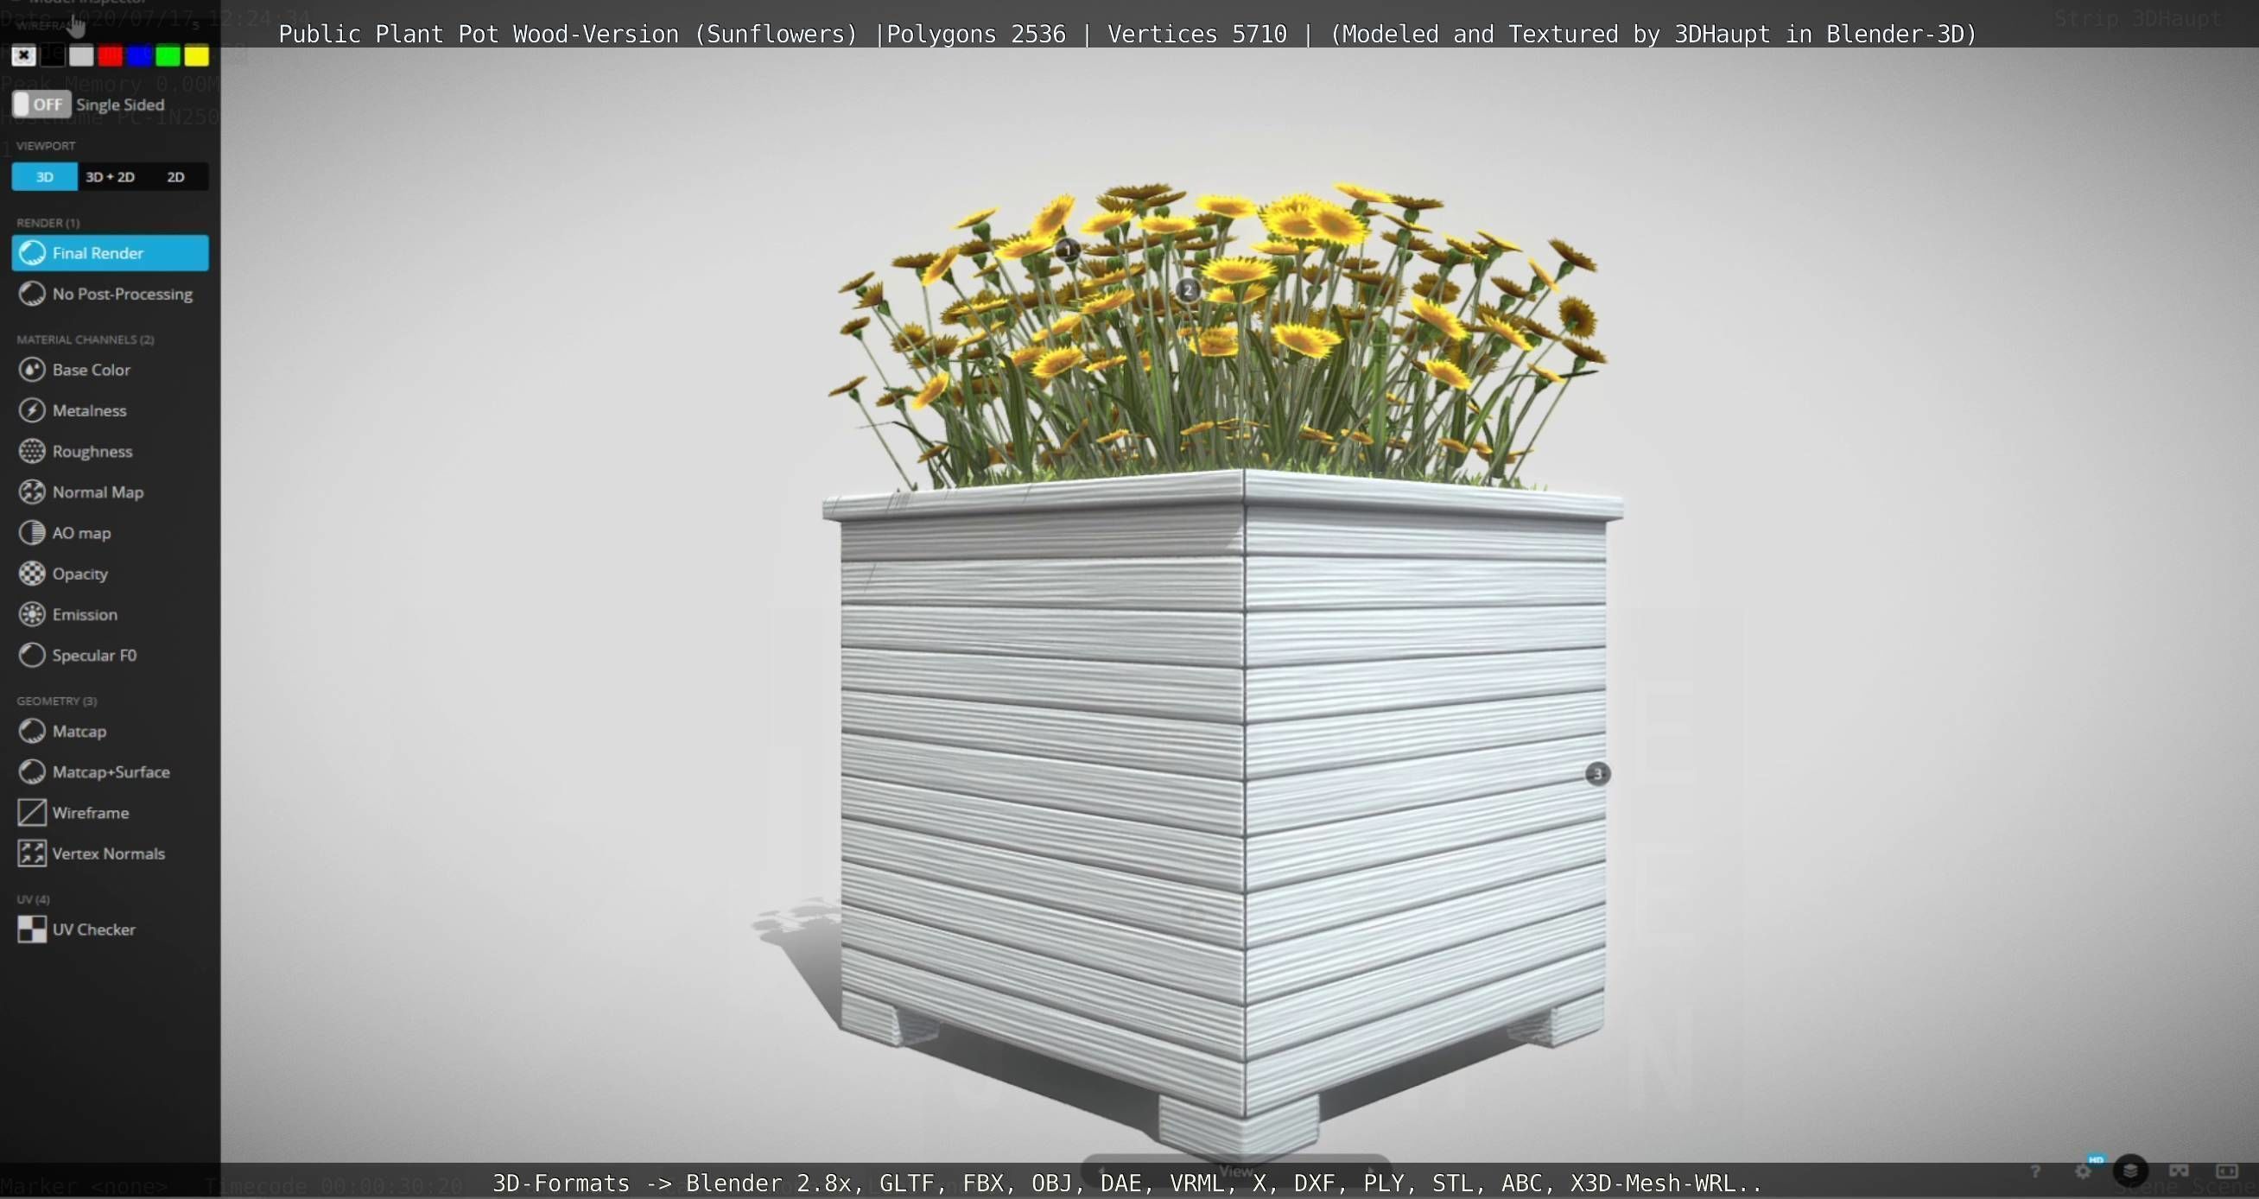
Task: Pick the white wireframe color
Action: [x=81, y=56]
